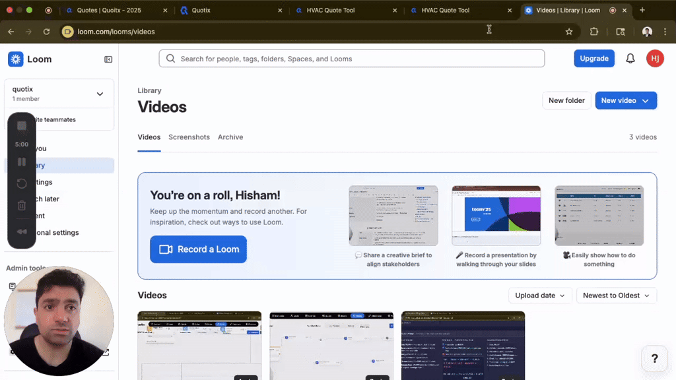Select the Library sidebar item
The width and height of the screenshot is (676, 380).
click(x=59, y=166)
